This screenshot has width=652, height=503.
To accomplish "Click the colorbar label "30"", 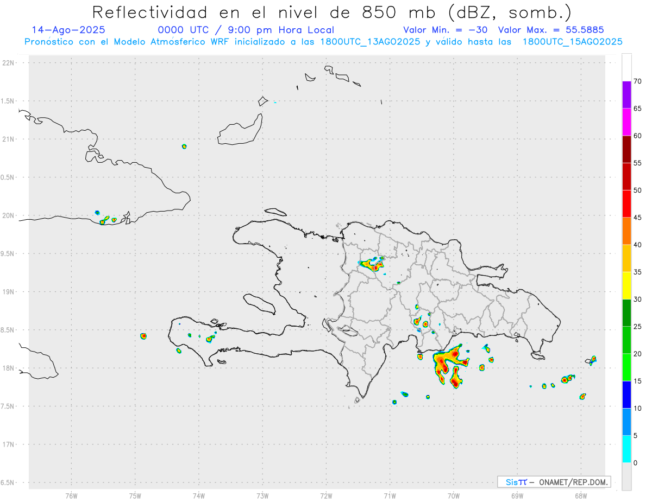I will pyautogui.click(x=637, y=299).
